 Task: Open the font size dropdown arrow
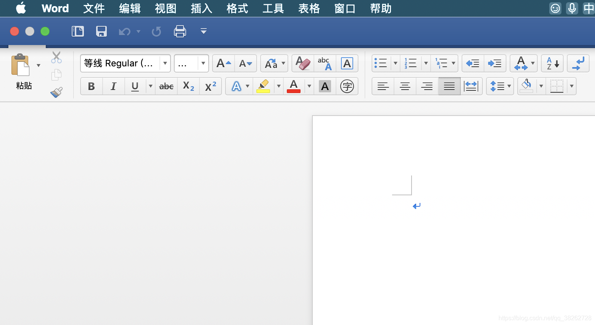(203, 63)
